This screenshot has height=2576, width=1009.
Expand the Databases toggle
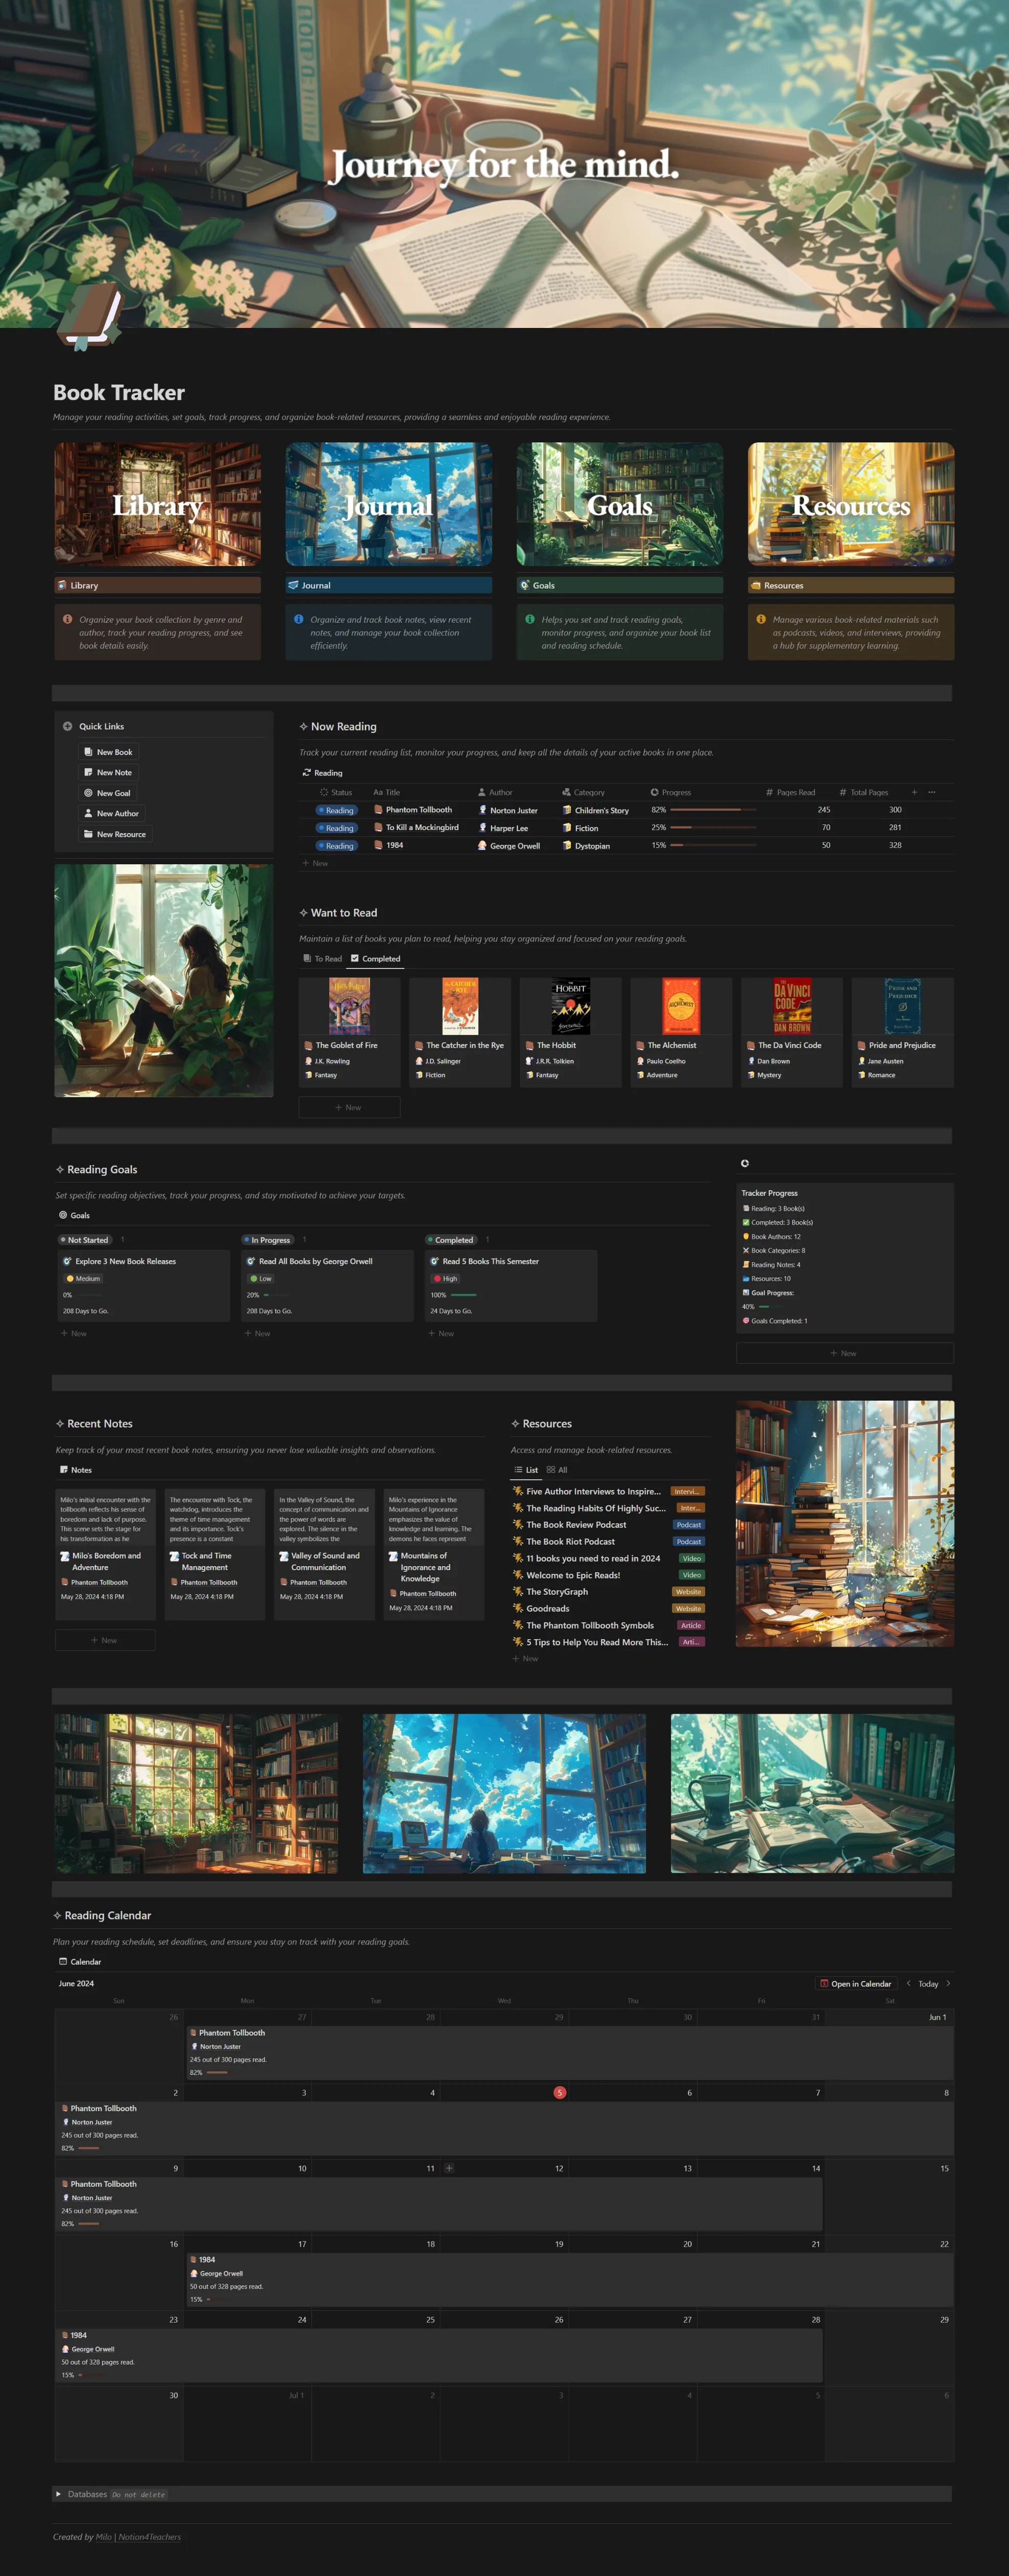[58, 2494]
